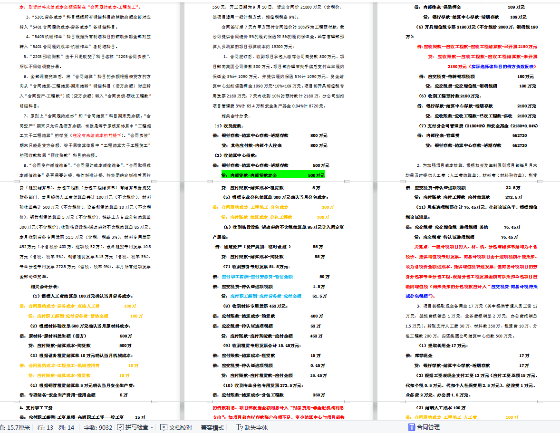The width and height of the screenshot is (560, 433).
Task: Click the 字数: 9032 word count
Action: [x=98, y=427]
